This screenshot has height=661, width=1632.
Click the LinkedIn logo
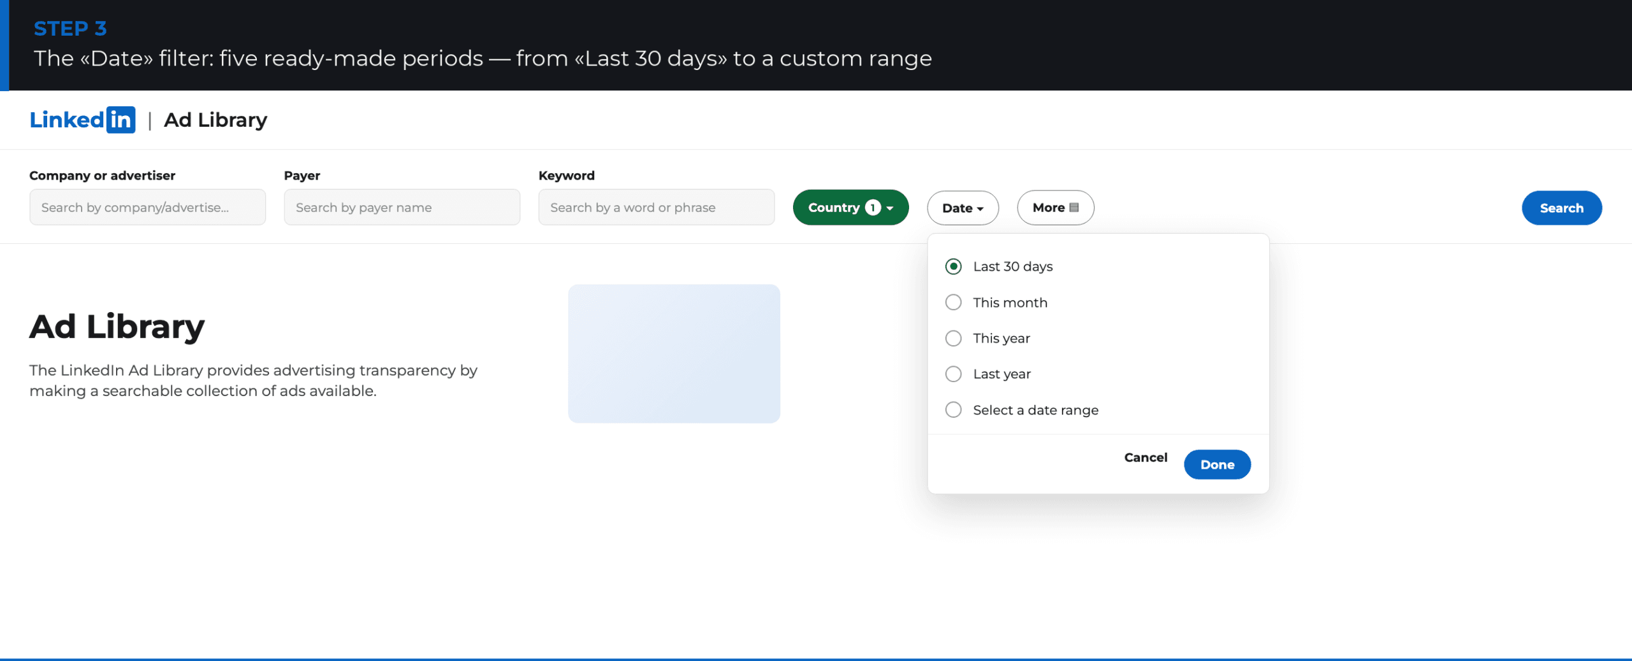[82, 120]
